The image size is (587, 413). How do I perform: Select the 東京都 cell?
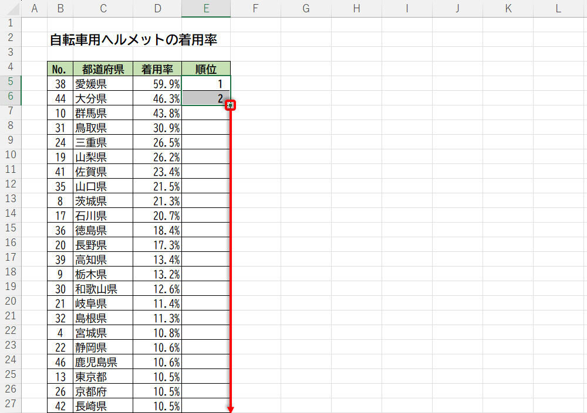point(103,377)
